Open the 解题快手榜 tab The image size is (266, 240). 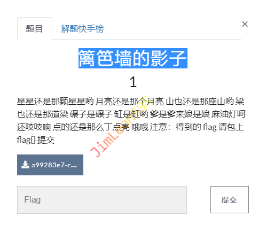82,28
